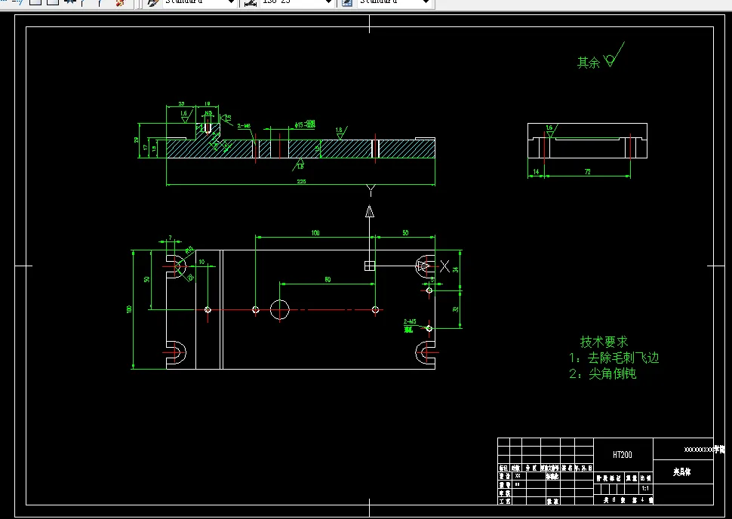
Task: Select the note 2：尖角倒钝
Action: pyautogui.click(x=603, y=374)
